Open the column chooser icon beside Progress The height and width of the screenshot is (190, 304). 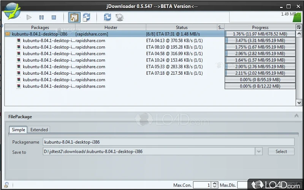299,27
